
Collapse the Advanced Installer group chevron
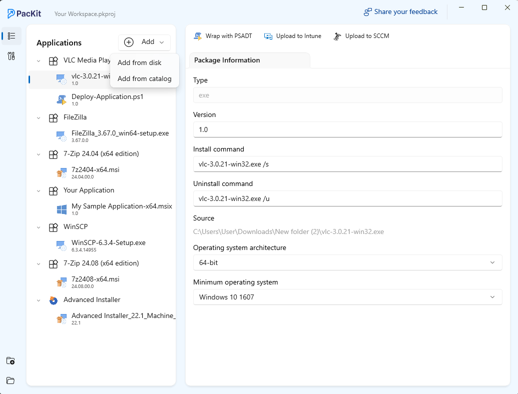coord(39,300)
